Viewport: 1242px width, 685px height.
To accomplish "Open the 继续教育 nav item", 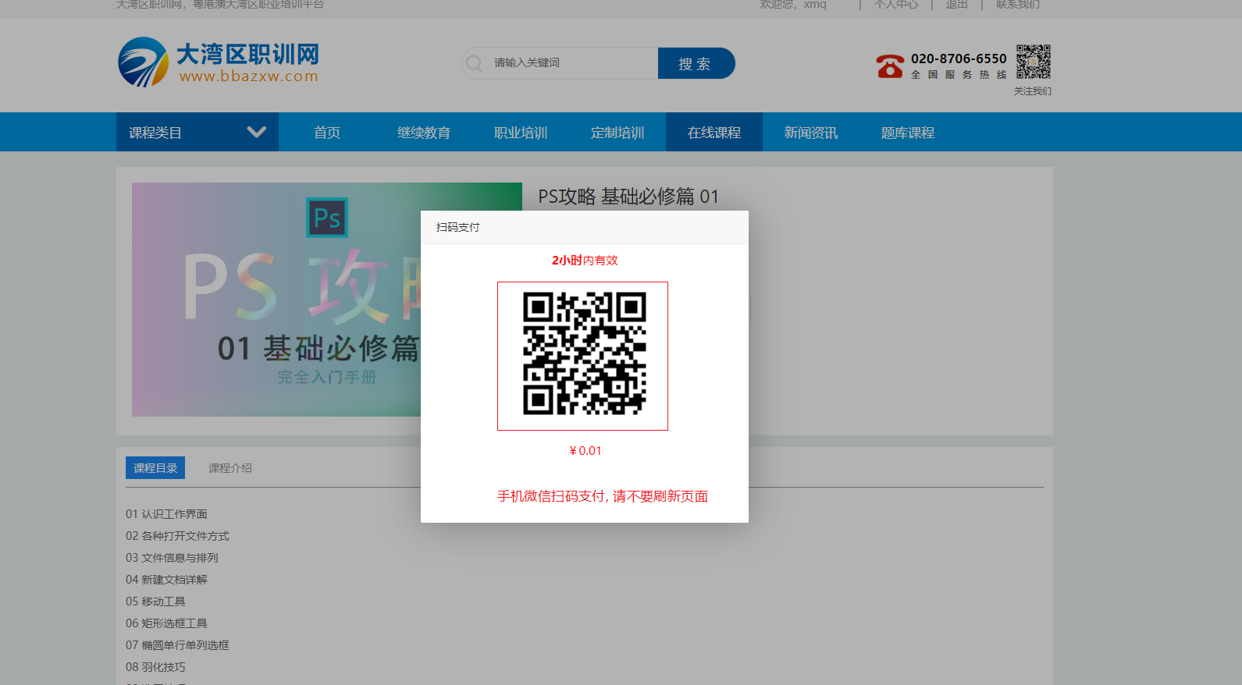I will (x=424, y=133).
